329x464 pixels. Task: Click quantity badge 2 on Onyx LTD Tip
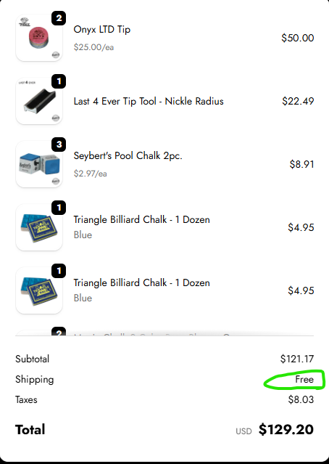pos(59,18)
